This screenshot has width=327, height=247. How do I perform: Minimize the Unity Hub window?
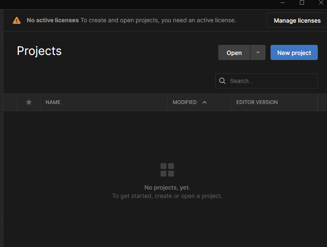[x=284, y=3]
